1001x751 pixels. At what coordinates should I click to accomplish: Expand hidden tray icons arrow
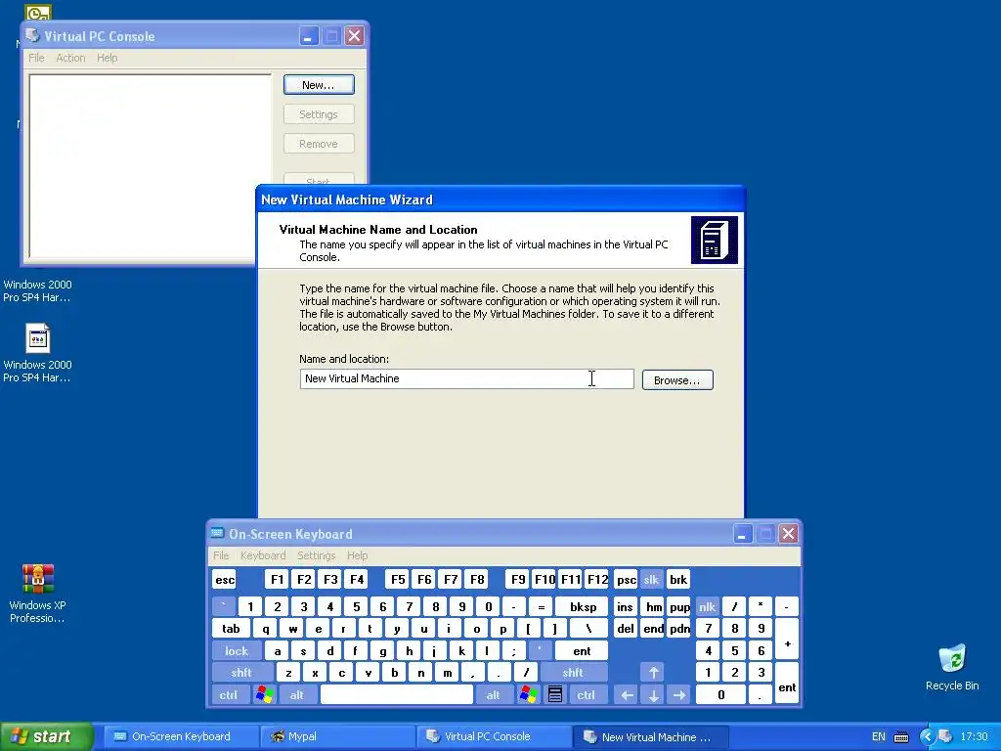(927, 736)
